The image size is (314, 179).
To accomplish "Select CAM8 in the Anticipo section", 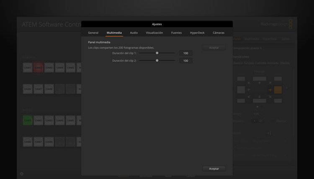I will click(x=49, y=142).
